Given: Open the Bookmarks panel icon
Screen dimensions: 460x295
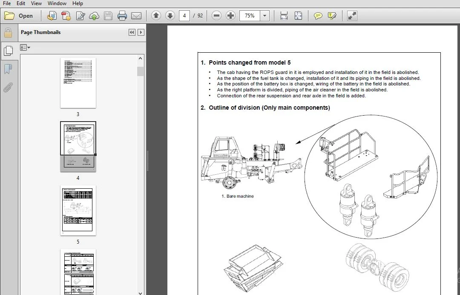Looking at the screenshot, I should [x=8, y=69].
